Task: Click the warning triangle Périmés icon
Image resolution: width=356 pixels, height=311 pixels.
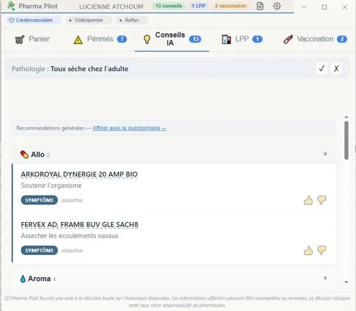Action: click(78, 39)
